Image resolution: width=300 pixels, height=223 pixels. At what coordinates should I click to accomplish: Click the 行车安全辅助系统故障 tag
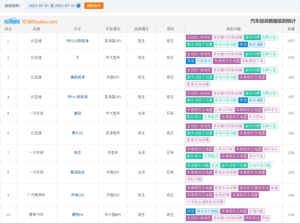tap(205, 202)
